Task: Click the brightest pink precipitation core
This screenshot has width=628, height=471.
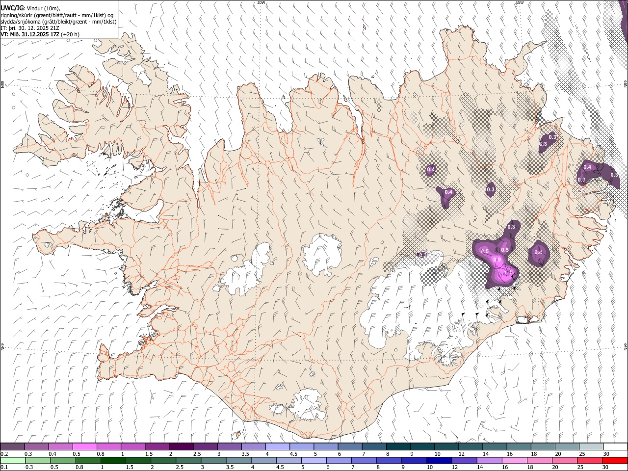Action: [505, 273]
